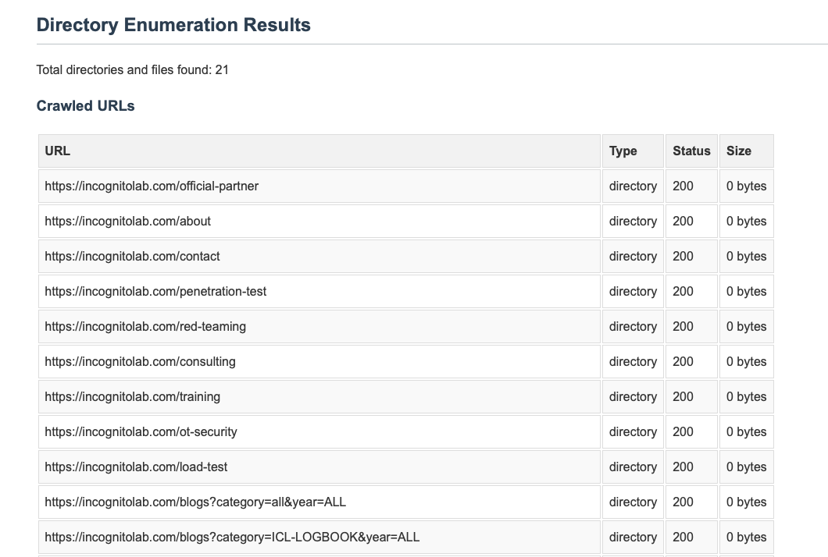Select the load-test URL cell
Viewport: 828px width, 557px height.
point(319,467)
